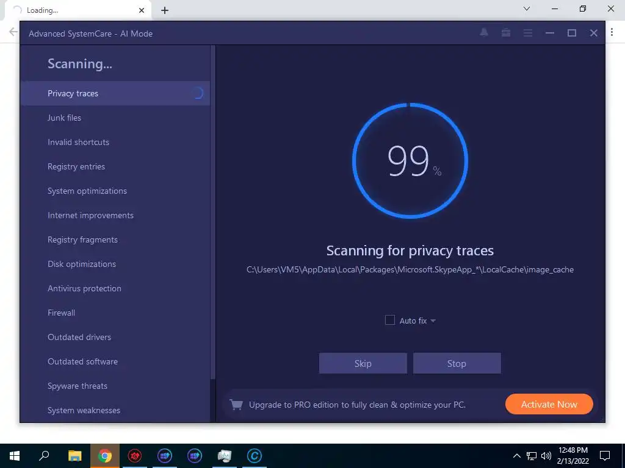Click the volume speaker tray icon
Viewport: 625px width, 468px height.
pos(546,456)
